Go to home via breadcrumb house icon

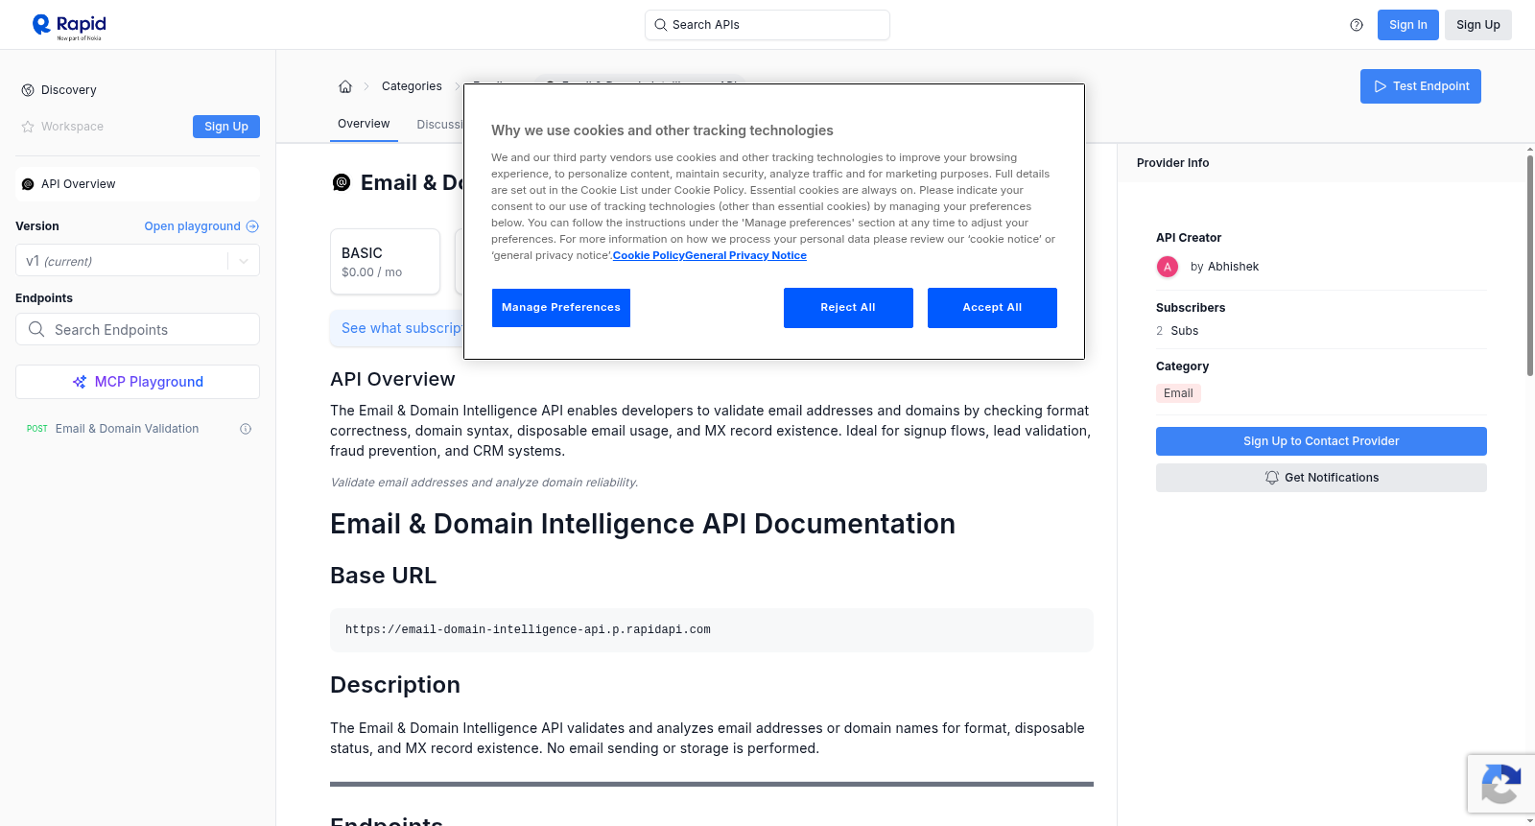[345, 86]
